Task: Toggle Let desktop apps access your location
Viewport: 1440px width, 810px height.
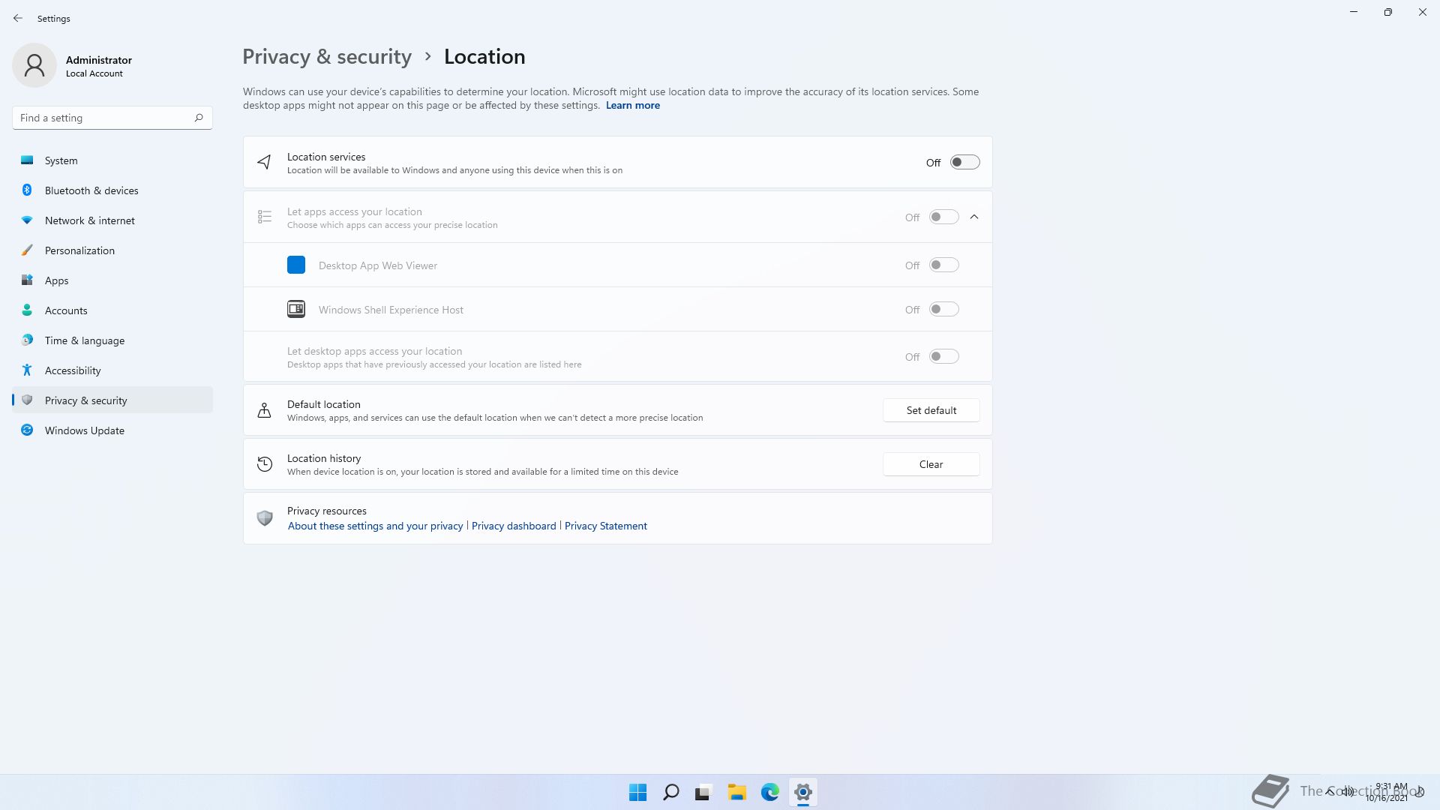Action: coord(943,356)
